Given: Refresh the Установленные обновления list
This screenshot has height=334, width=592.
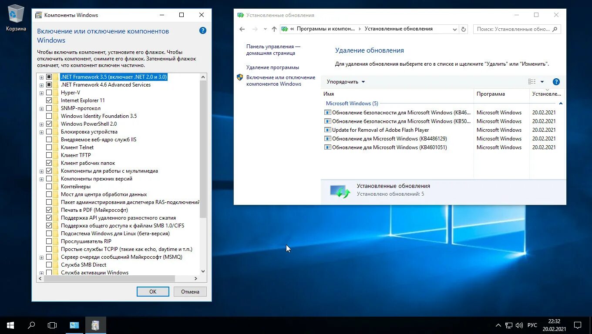Looking at the screenshot, I should click(x=464, y=29).
